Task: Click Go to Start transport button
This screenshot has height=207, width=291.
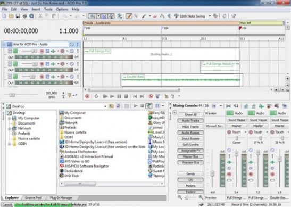Action: point(135,96)
